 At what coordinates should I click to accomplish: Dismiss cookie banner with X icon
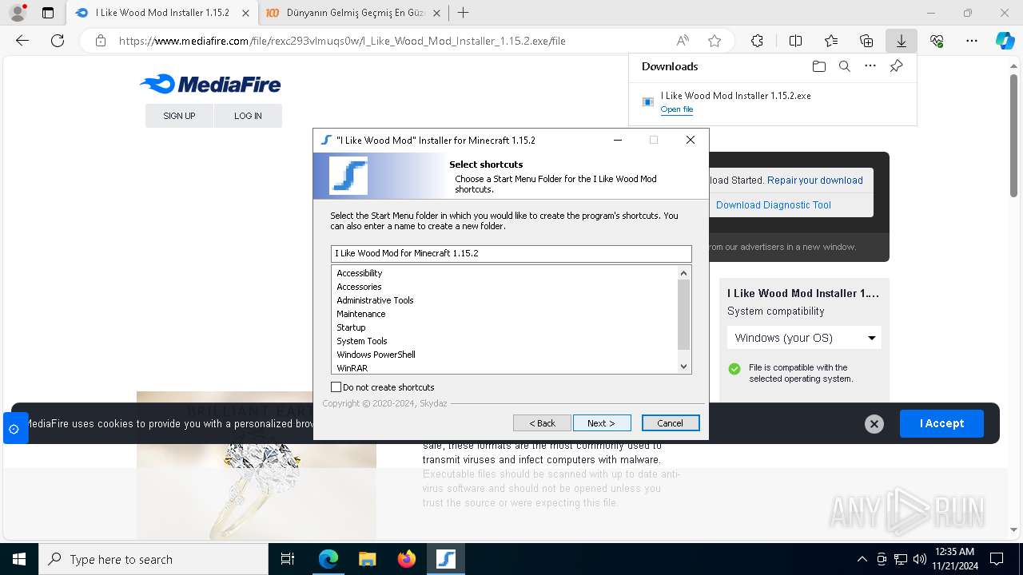(874, 424)
